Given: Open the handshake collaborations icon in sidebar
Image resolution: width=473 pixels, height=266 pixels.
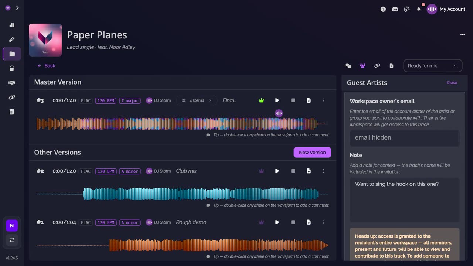Looking at the screenshot, I should 12,83.
